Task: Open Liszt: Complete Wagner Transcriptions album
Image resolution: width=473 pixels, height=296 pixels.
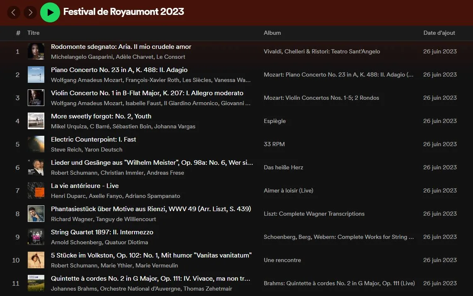Action: tap(314, 214)
